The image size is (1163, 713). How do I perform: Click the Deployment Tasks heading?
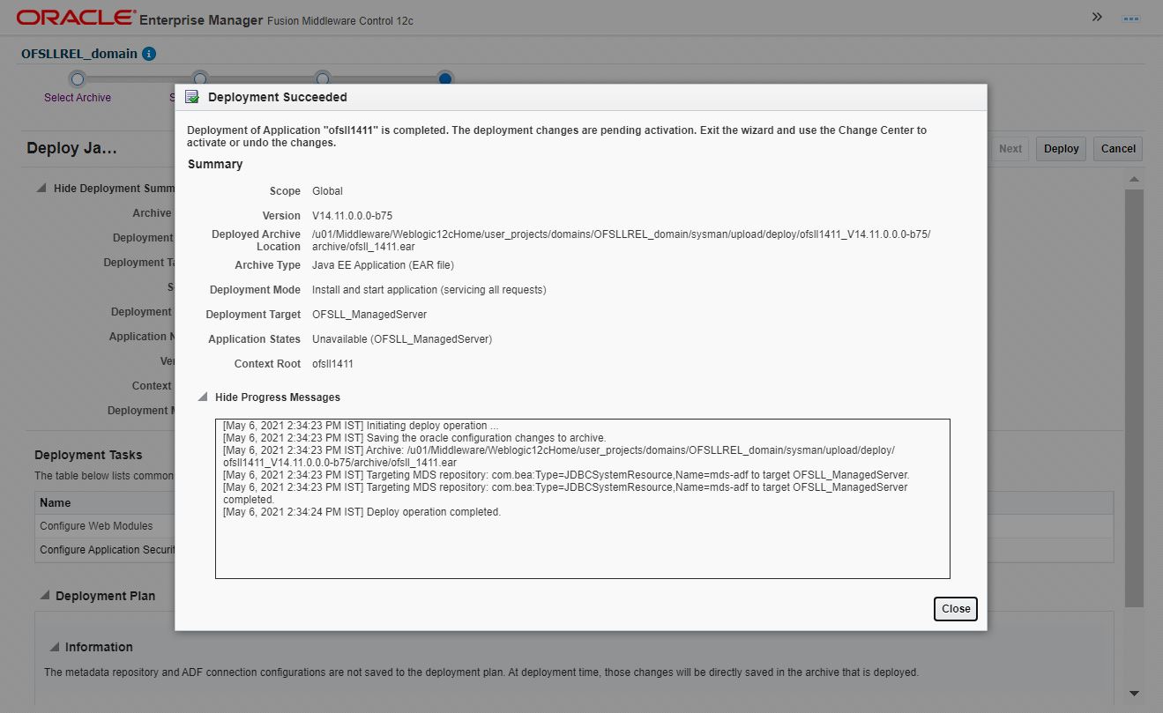[x=88, y=455]
